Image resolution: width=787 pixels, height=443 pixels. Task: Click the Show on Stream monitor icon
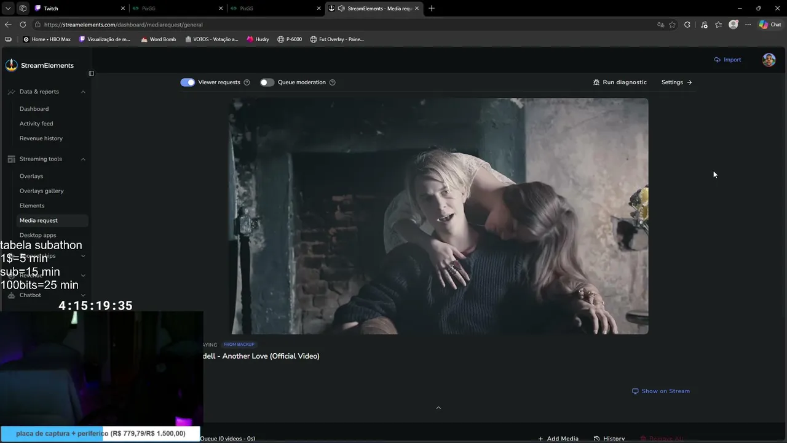point(635,391)
